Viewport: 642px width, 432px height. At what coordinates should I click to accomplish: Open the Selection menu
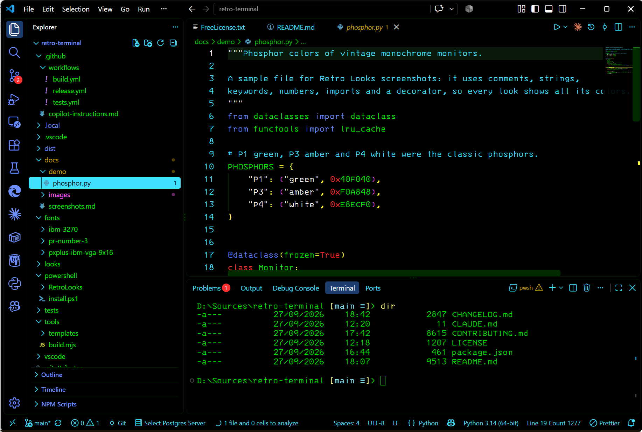coord(76,9)
